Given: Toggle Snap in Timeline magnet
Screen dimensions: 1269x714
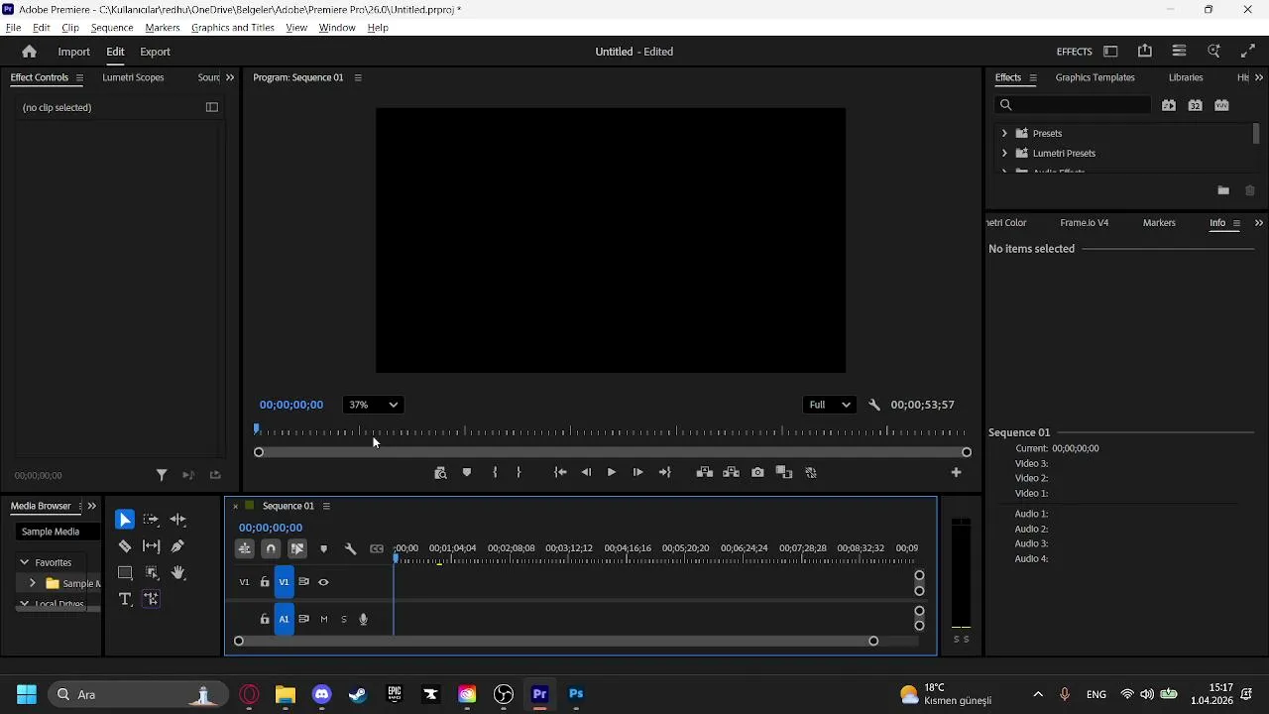Looking at the screenshot, I should pos(271,548).
